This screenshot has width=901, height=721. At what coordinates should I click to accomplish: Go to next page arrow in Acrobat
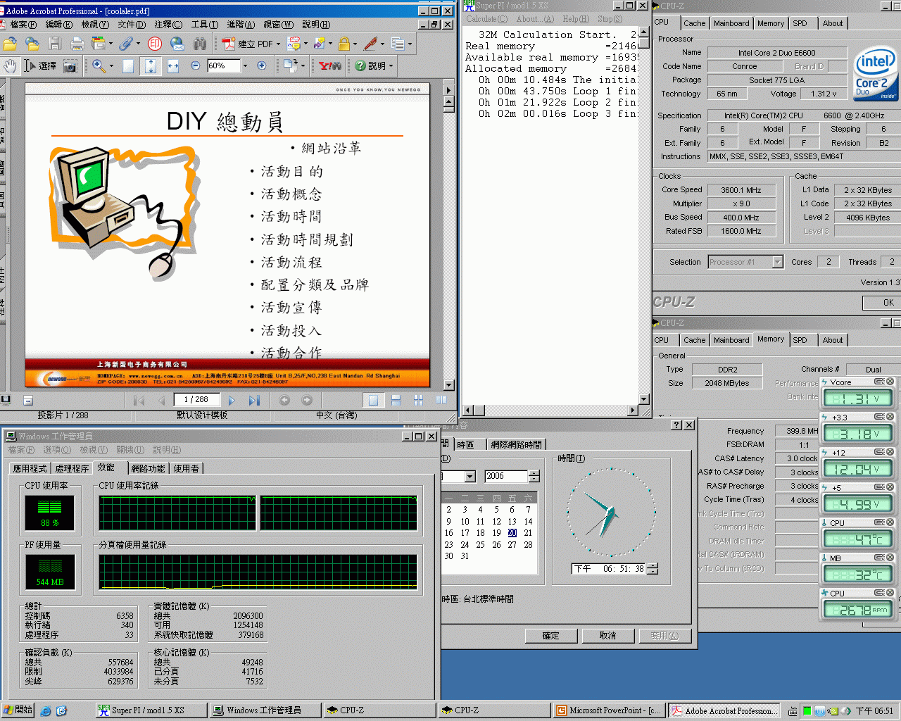(x=232, y=400)
